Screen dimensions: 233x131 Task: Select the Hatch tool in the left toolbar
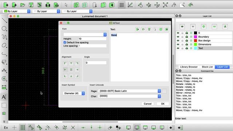click(x=4, y=105)
